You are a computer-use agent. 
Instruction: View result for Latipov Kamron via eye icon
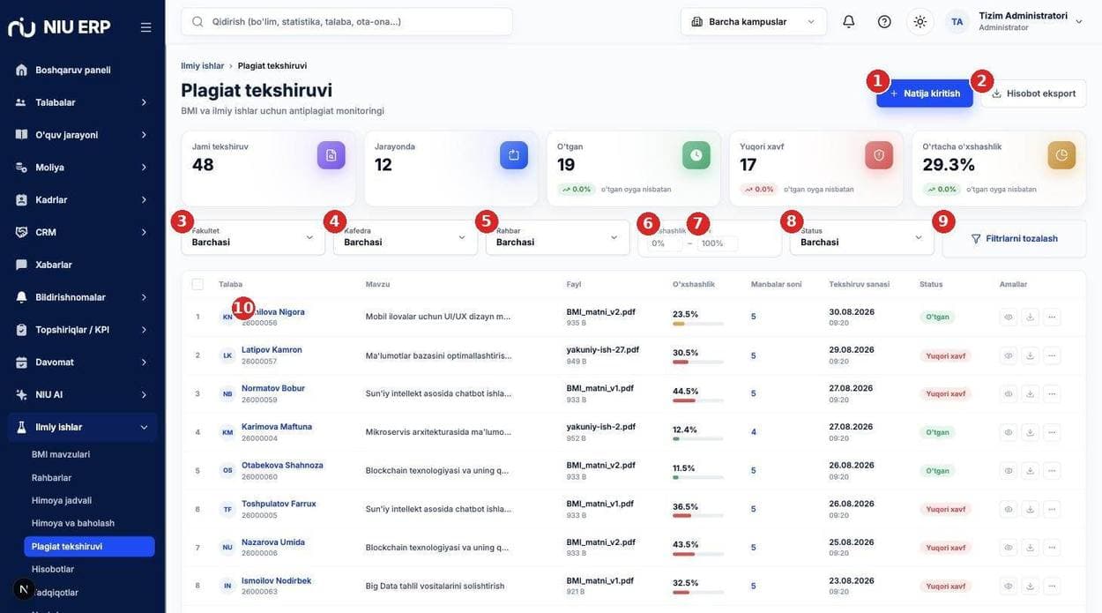pyautogui.click(x=1009, y=355)
